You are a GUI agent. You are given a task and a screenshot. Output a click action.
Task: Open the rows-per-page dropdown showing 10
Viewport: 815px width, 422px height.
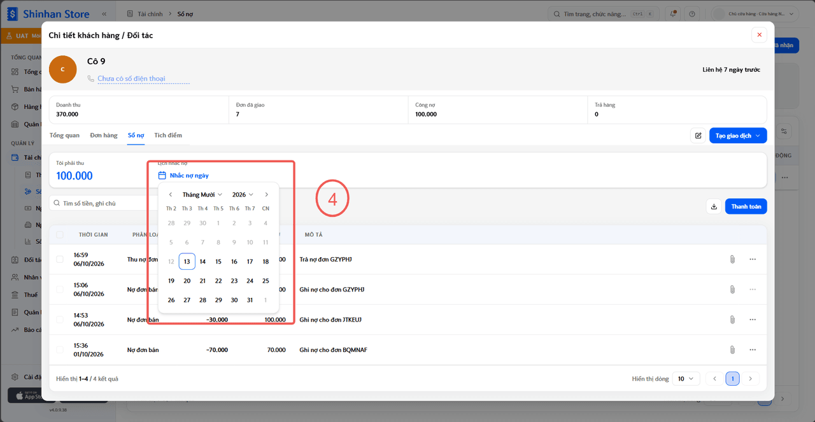tap(687, 379)
